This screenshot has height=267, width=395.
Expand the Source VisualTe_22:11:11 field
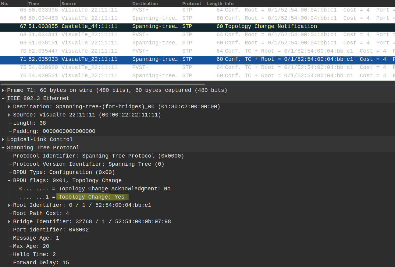point(9,115)
